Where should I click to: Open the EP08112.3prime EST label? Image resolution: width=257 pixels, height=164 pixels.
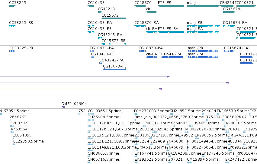[x=158, y=123]
